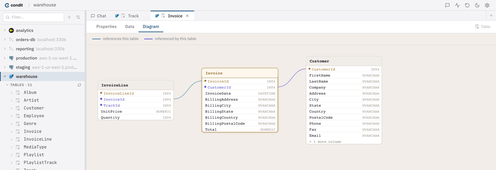
Task: Click the UnitPrice column in InvoiceLine
Action: coord(136,112)
